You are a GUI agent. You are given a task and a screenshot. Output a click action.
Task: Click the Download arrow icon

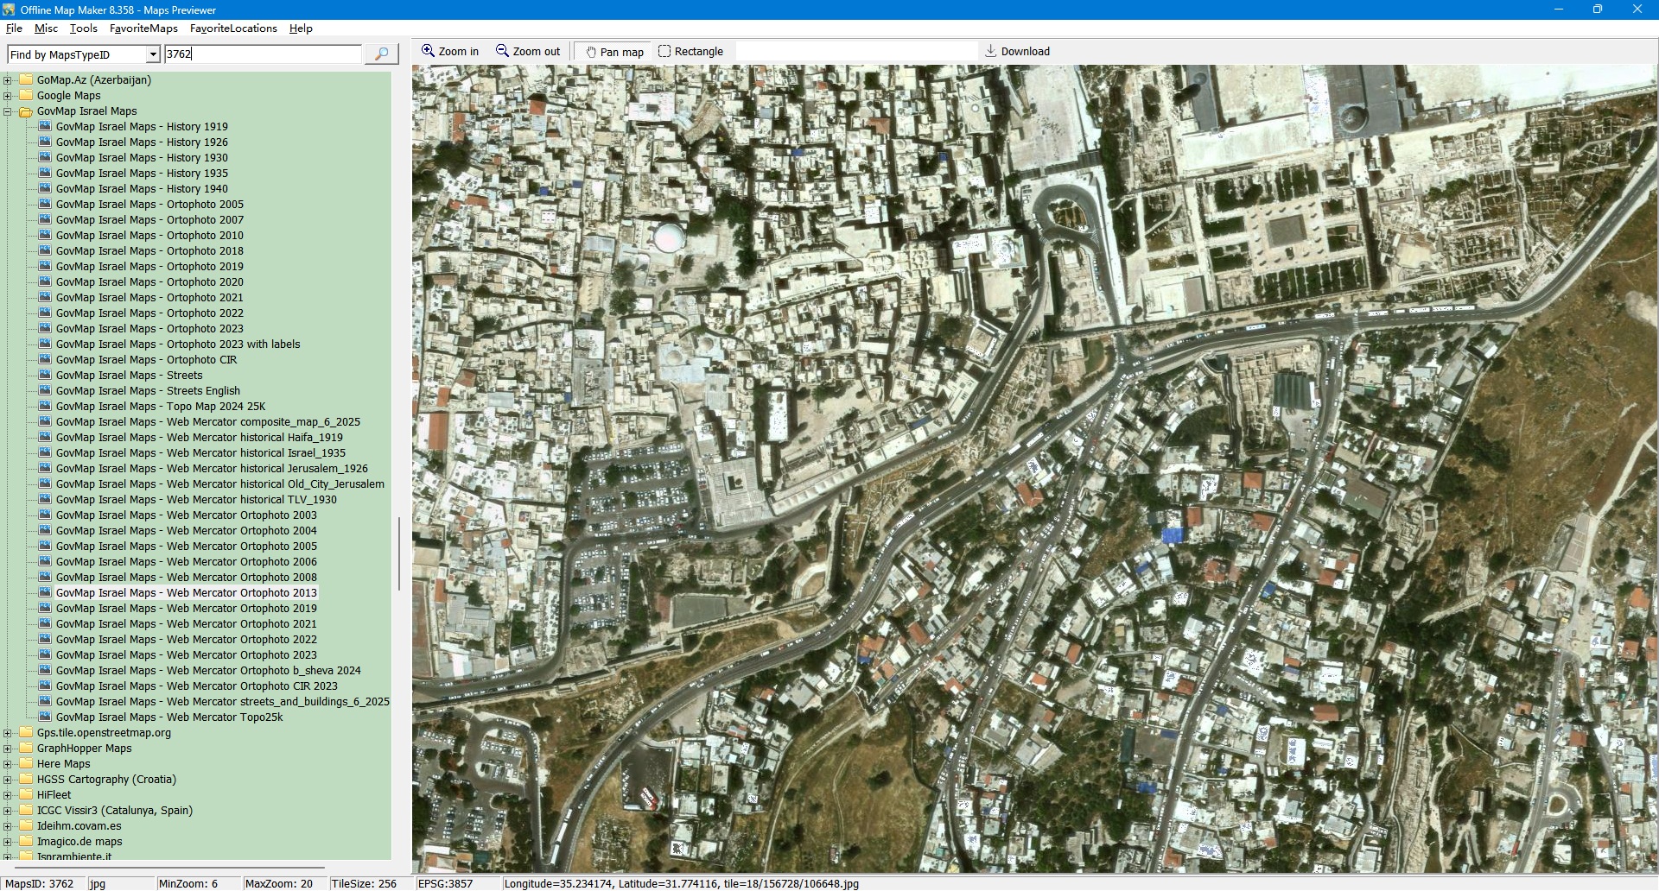pos(991,51)
